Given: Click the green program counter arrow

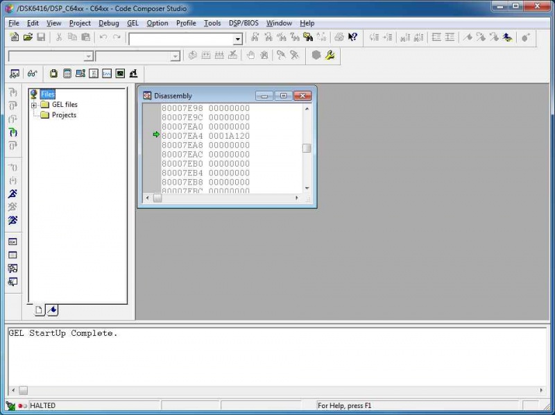Looking at the screenshot, I should [156, 135].
